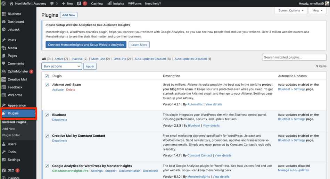Click the Feedback icon in sidebar
Image resolution: width=330 pixels, height=179 pixels.
tap(3, 87)
